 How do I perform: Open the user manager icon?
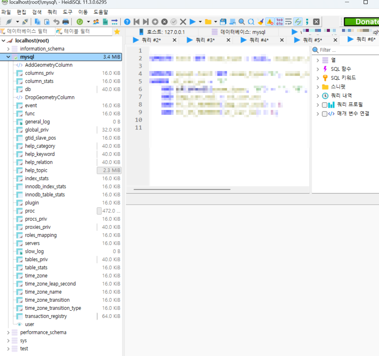(x=96, y=22)
